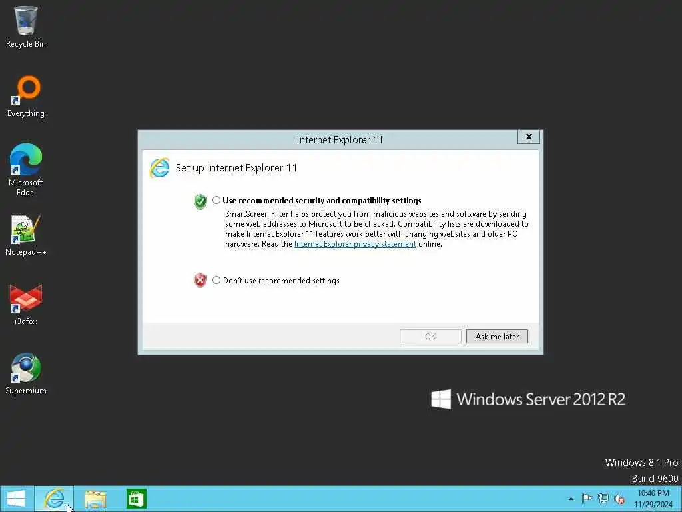
Task: Click the green shield recommended settings icon
Action: (200, 201)
